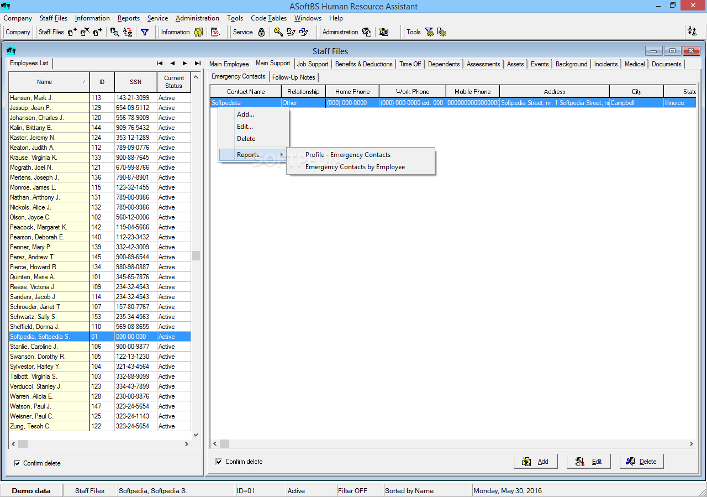Switch to the Main Employee tab
Screen dimensions: 707x497
click(x=229, y=64)
